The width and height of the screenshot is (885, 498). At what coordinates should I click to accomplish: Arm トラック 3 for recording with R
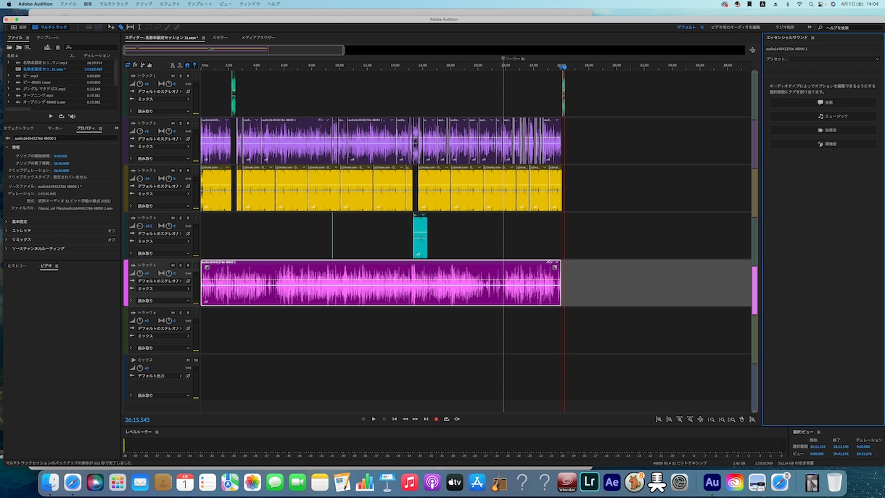188,171
